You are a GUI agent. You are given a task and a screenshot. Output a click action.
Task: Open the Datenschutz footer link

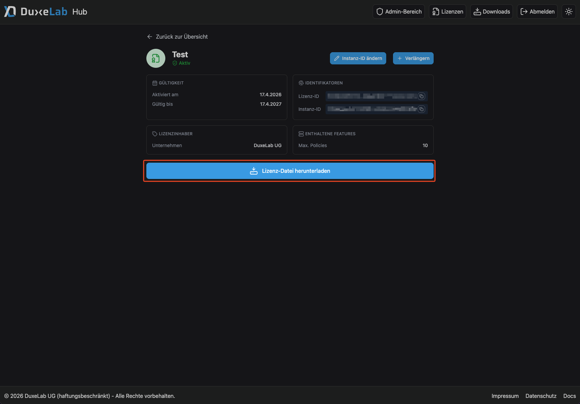tap(541, 396)
